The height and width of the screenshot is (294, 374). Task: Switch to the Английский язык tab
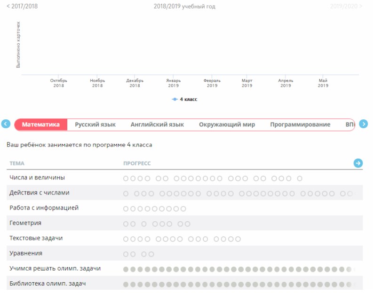157,124
